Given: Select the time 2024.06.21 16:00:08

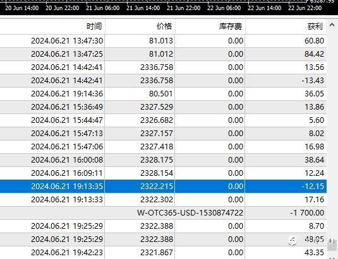Looking at the screenshot, I should tap(67, 160).
